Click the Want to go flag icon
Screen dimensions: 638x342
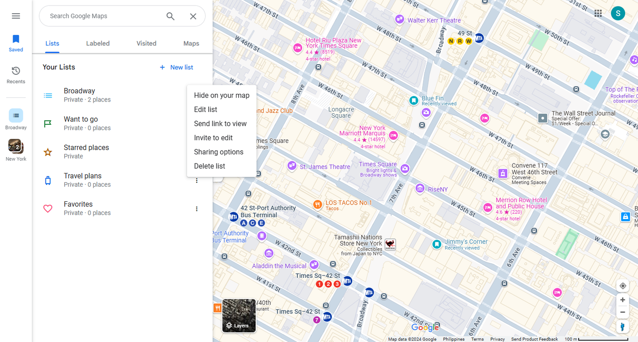(x=48, y=124)
